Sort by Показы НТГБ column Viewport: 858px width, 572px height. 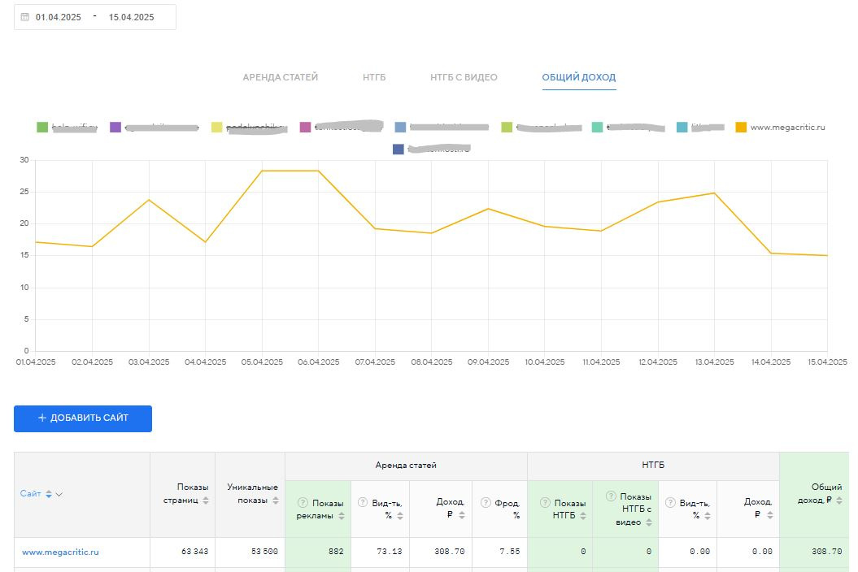[x=583, y=515]
